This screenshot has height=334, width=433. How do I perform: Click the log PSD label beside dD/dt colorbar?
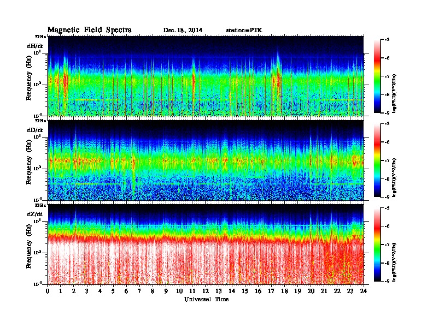pyautogui.click(x=395, y=178)
